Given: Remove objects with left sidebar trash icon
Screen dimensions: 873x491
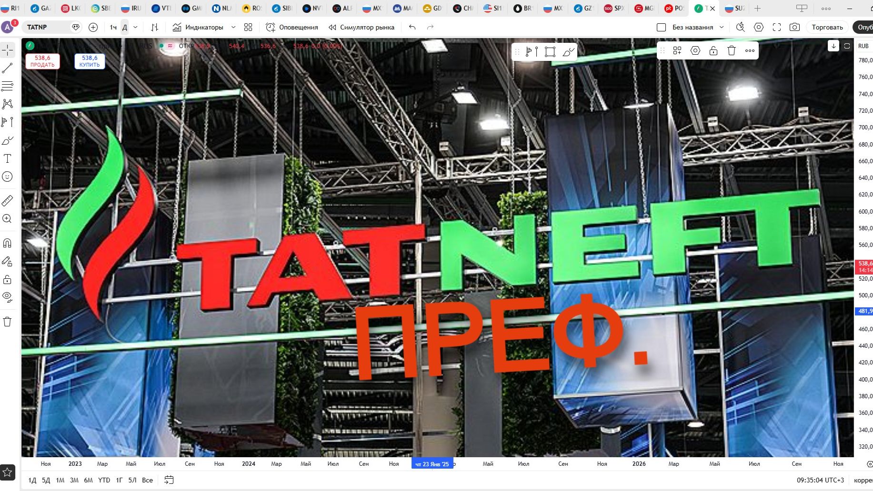Looking at the screenshot, I should pos(8,322).
